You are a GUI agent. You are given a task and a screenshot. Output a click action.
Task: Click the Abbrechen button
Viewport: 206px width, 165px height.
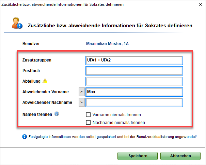coord(180,156)
